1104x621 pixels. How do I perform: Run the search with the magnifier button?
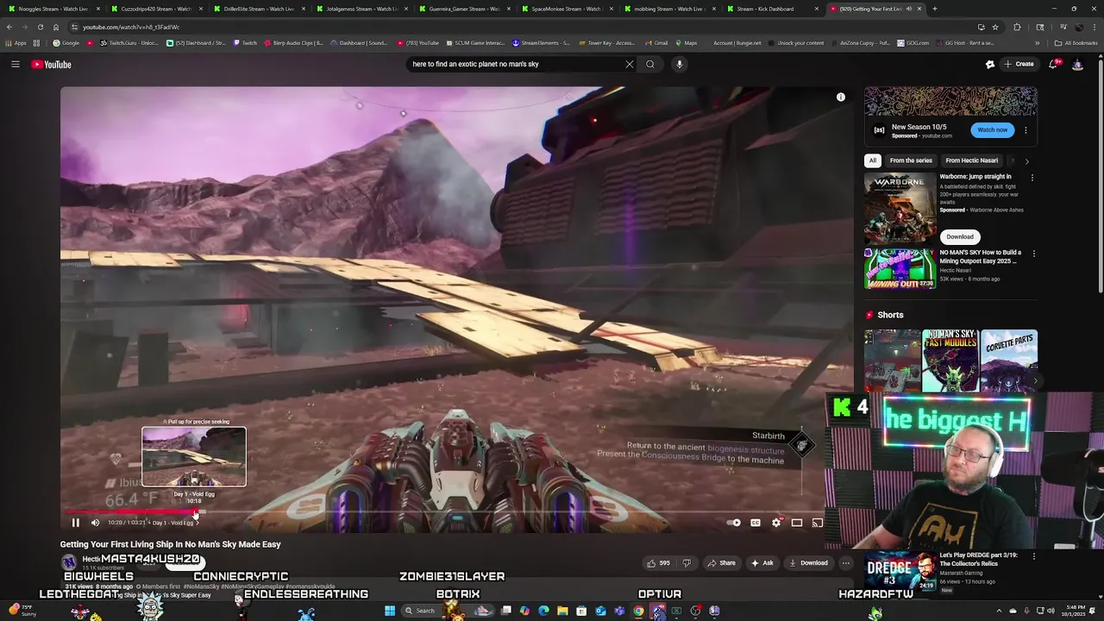point(650,64)
